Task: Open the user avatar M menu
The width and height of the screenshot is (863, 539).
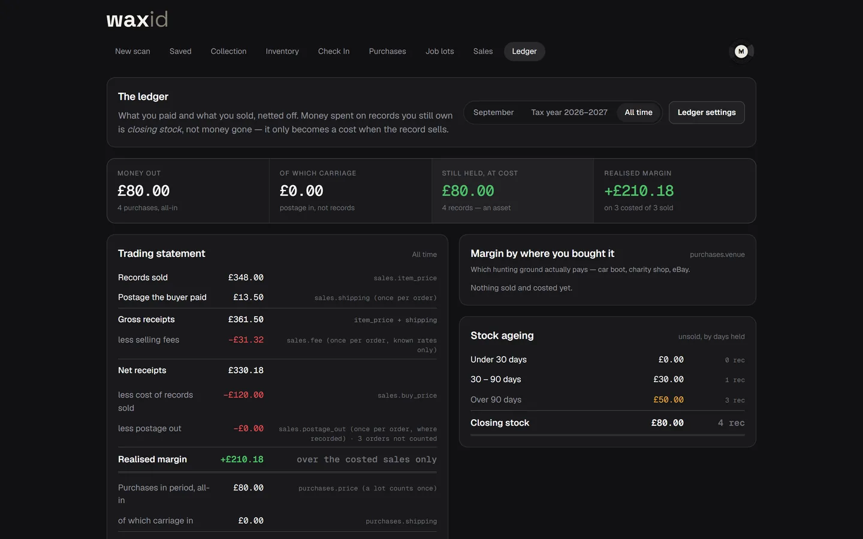Action: coord(741,52)
